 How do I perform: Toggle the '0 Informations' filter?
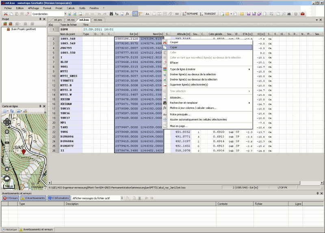click(59, 198)
